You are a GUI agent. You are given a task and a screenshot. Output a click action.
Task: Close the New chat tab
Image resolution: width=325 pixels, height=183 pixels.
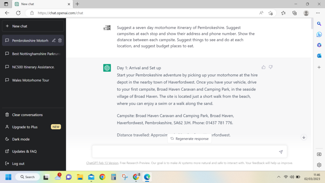tap(69, 4)
